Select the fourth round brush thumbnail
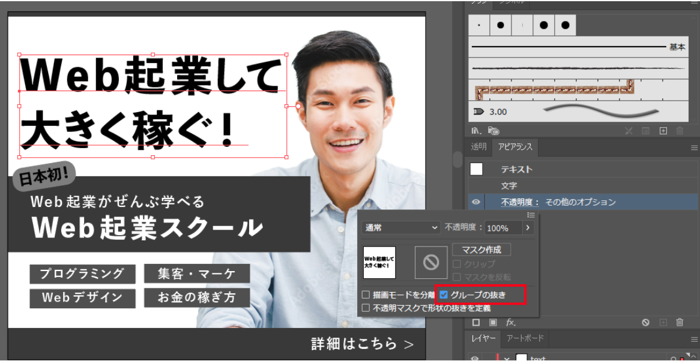700x361 pixels. (543, 25)
